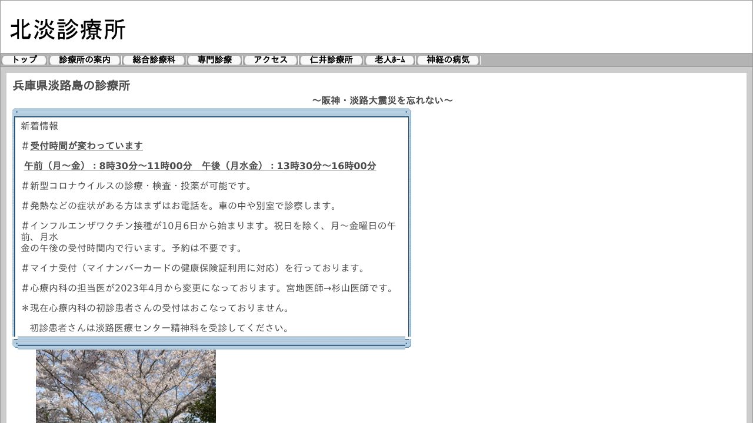Click the underlined 受付時間が変わっています link

86,145
